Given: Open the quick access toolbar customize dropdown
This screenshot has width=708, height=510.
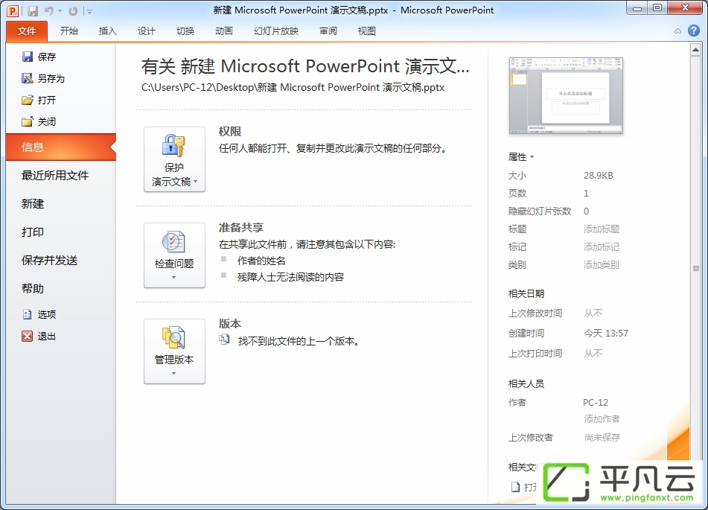Looking at the screenshot, I should coord(89,11).
